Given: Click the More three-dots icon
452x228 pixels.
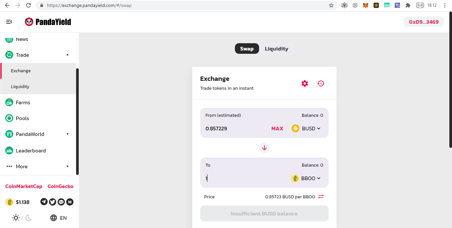Looking at the screenshot, I should click(x=9, y=166).
